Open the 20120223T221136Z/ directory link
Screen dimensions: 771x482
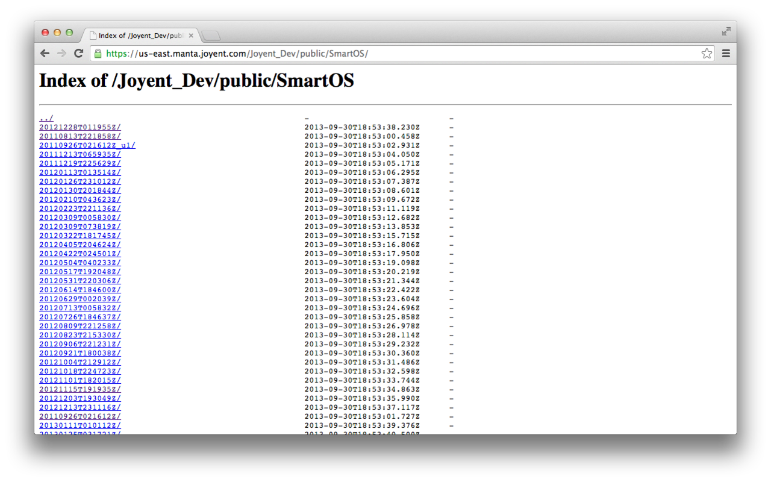tap(80, 208)
